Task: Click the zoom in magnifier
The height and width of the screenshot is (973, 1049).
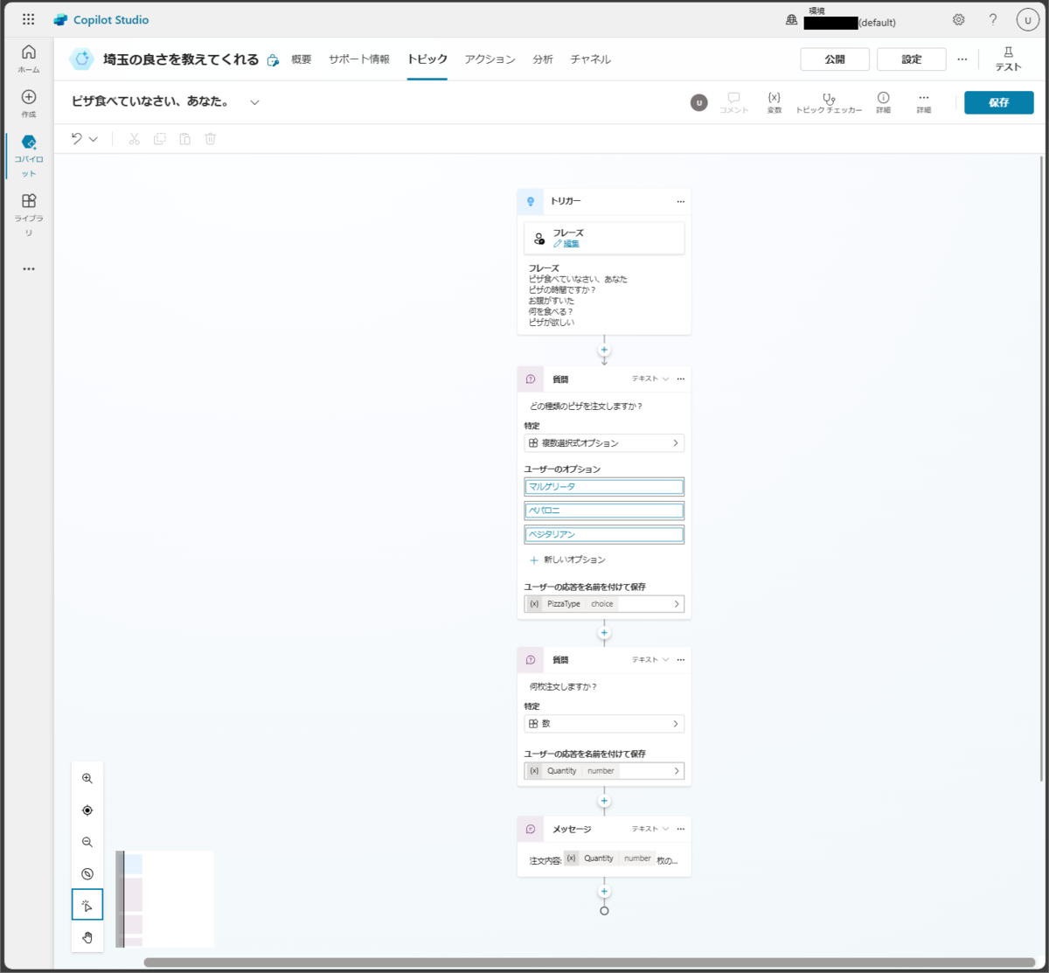Action: [87, 778]
